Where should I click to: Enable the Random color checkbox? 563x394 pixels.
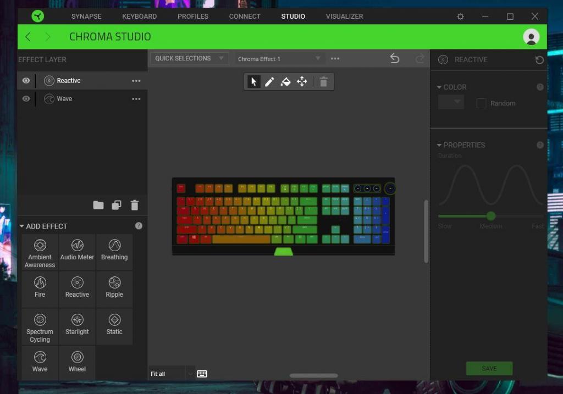click(x=481, y=103)
